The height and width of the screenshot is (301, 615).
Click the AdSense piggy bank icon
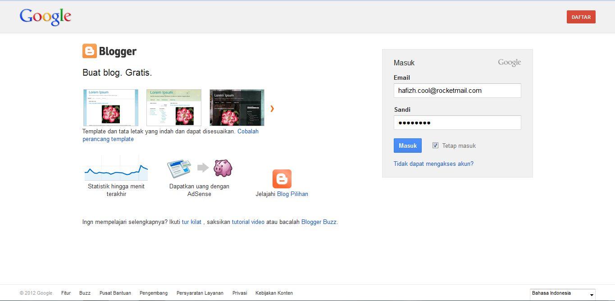click(x=223, y=168)
